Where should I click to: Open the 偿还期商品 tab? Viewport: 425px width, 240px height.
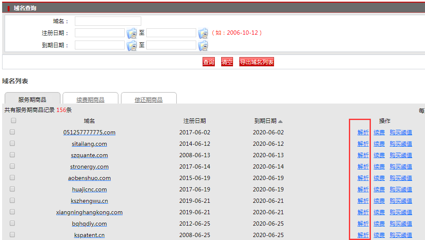pos(148,100)
